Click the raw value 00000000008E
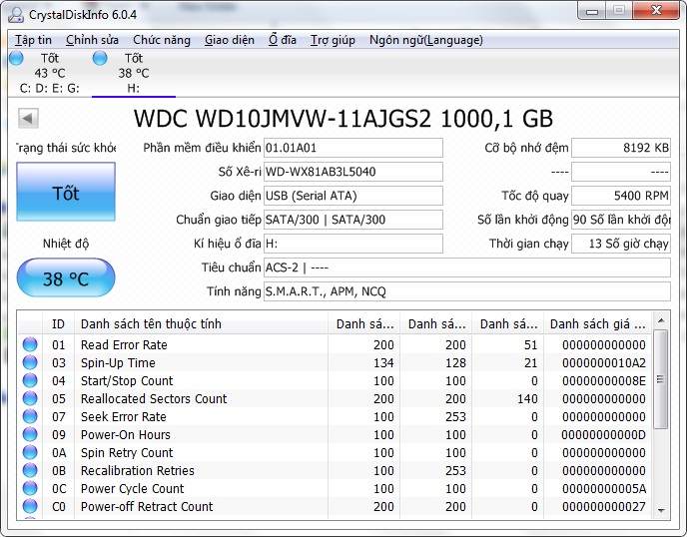This screenshot has width=687, height=537. pyautogui.click(x=604, y=381)
